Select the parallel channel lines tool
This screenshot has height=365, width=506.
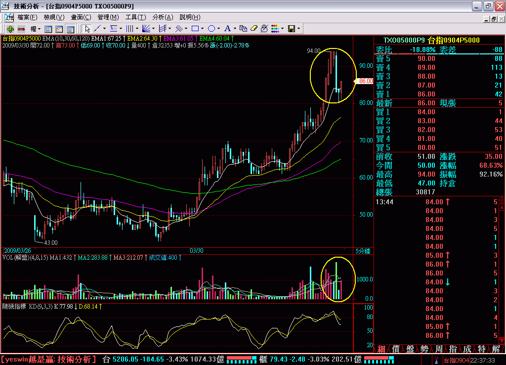click(x=163, y=29)
